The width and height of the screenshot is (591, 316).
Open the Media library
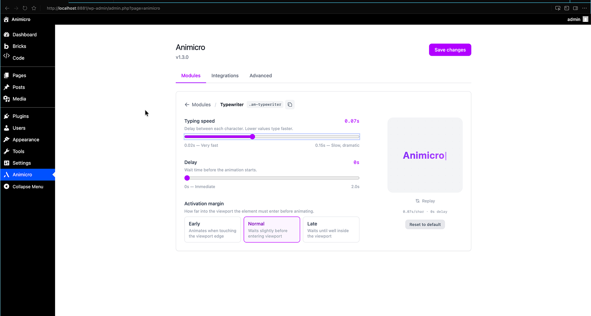[x=19, y=99]
